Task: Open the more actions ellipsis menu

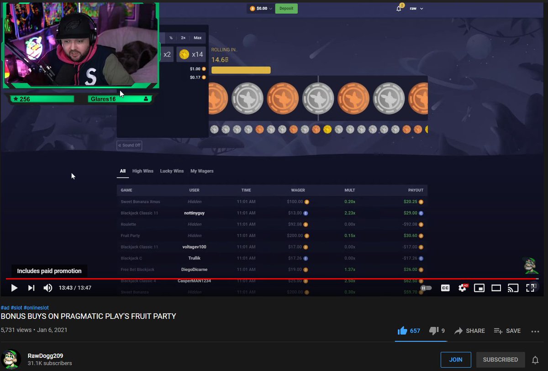Action: point(535,331)
